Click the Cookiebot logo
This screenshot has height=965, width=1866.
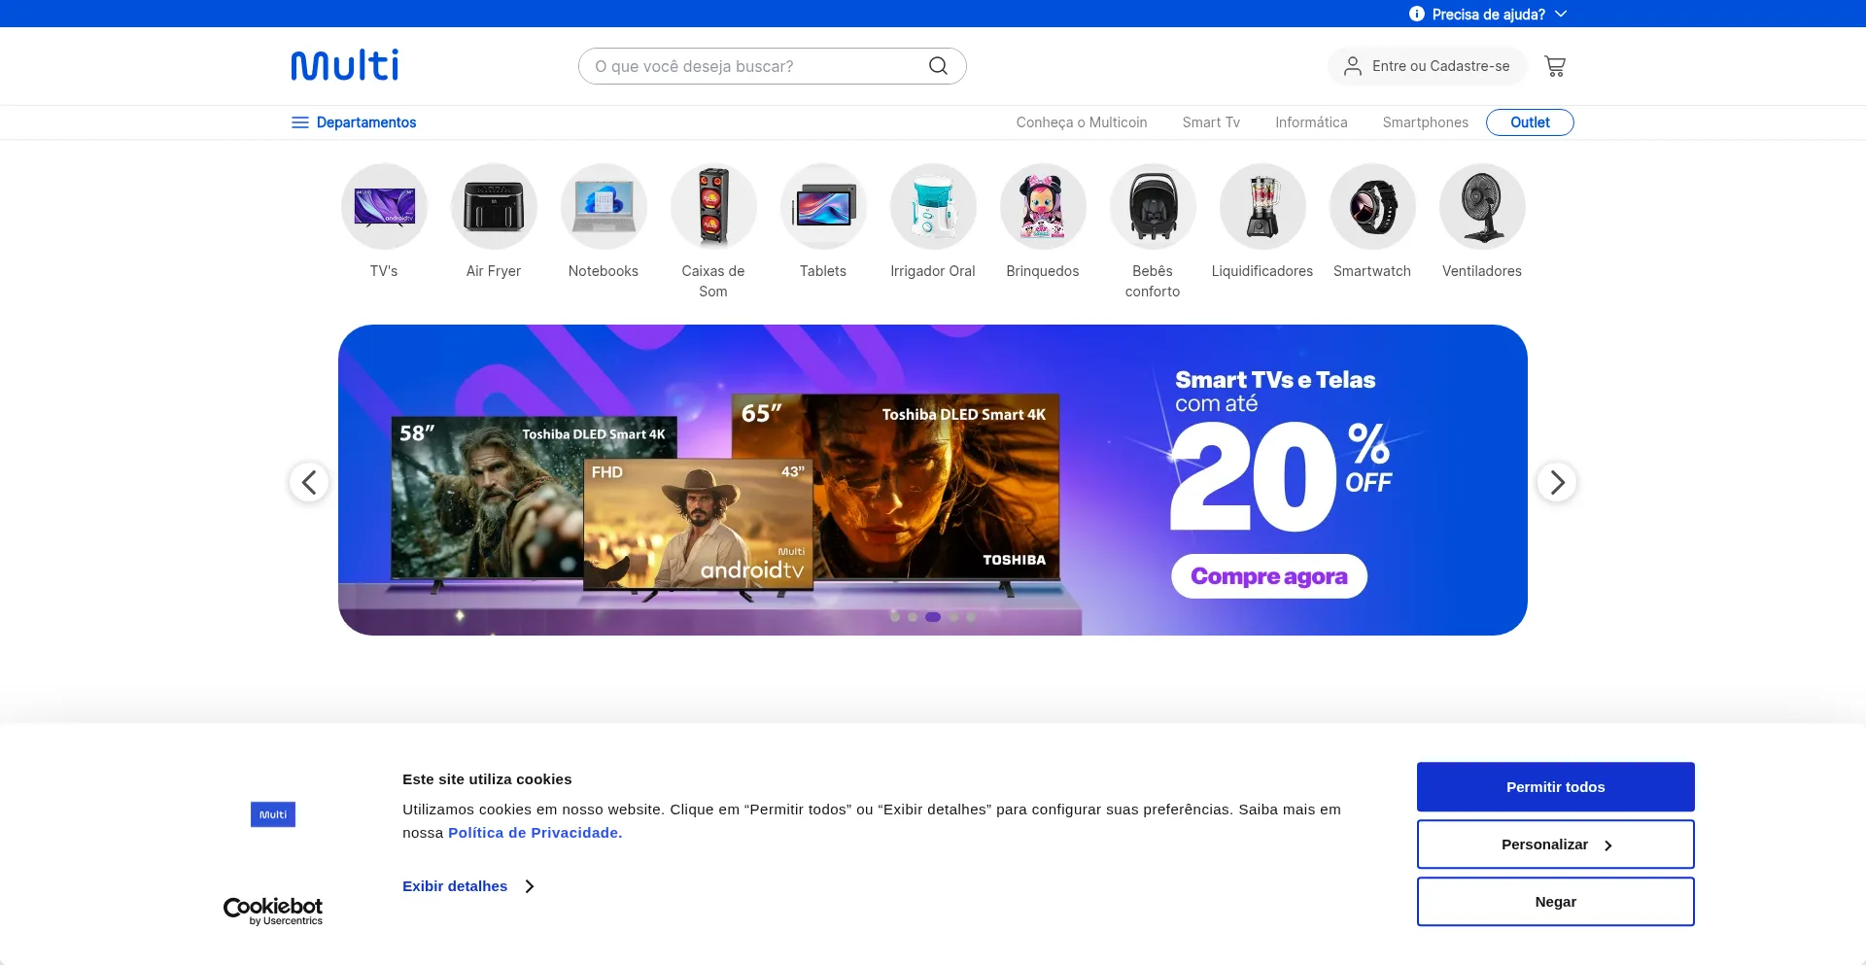pos(273,911)
